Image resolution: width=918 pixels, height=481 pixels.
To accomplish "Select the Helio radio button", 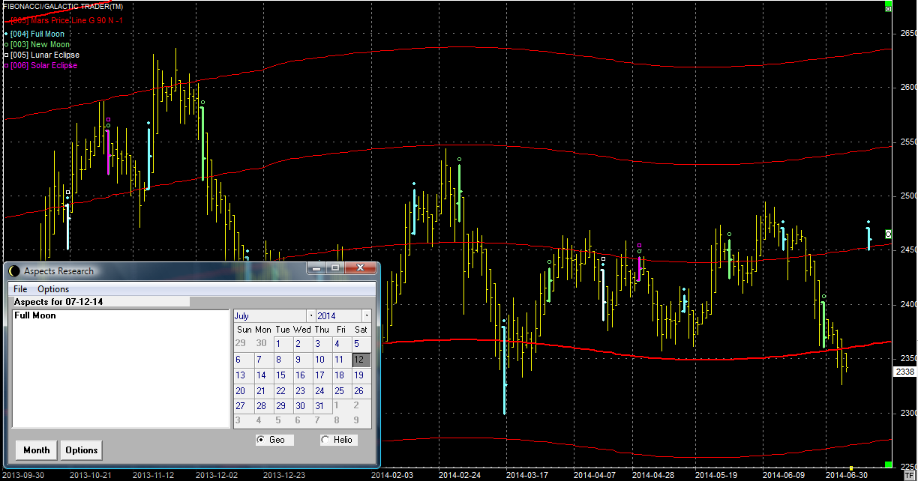I will (325, 440).
